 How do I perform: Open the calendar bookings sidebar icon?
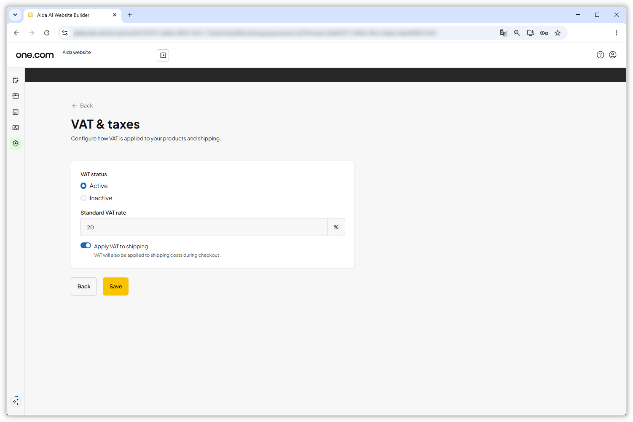(x=16, y=112)
